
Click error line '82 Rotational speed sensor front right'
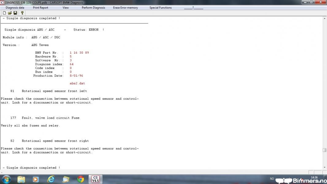pos(50,141)
